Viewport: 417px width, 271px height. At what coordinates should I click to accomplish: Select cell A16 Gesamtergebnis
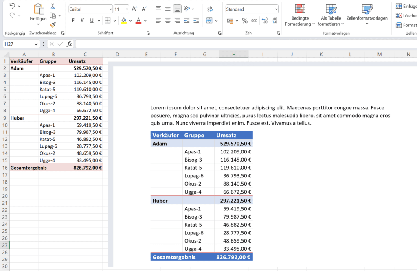click(24, 168)
